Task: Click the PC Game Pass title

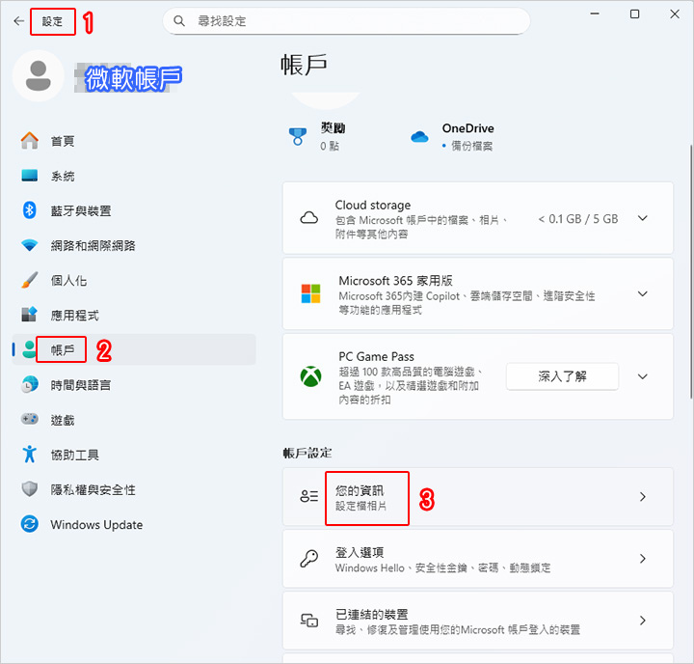Action: pos(376,356)
